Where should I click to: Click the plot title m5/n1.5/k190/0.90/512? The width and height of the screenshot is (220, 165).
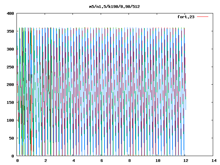tap(114, 7)
